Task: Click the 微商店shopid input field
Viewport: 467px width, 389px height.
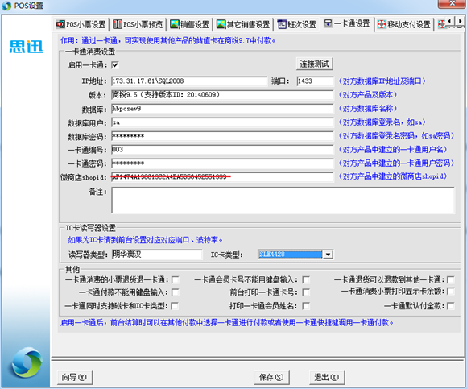Action: point(222,177)
